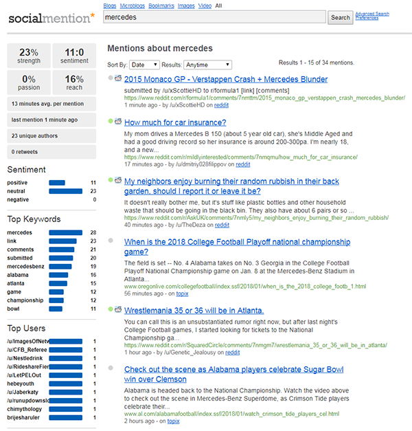Click the reddit icon beside Monaco GP result
Image resolution: width=412 pixels, height=431 pixels.
click(x=118, y=78)
